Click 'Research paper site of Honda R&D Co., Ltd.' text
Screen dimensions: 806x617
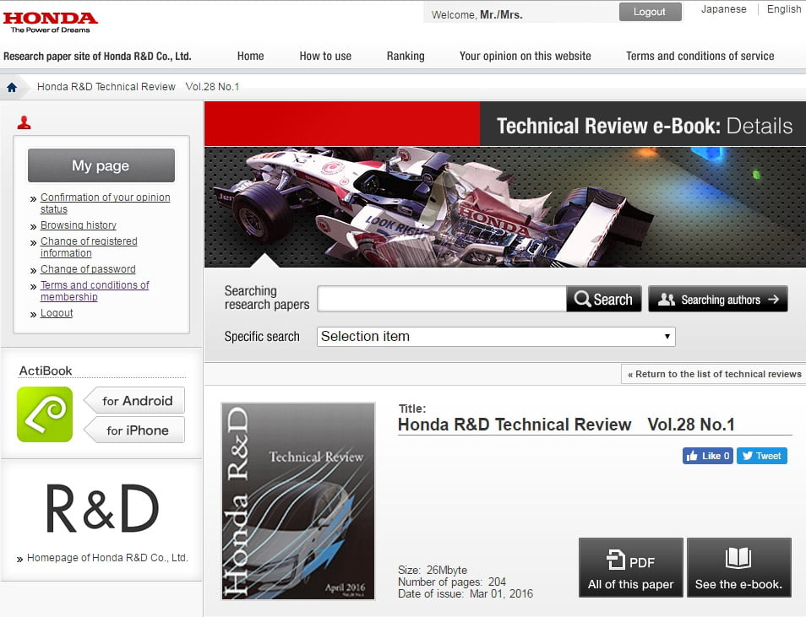coord(97,56)
